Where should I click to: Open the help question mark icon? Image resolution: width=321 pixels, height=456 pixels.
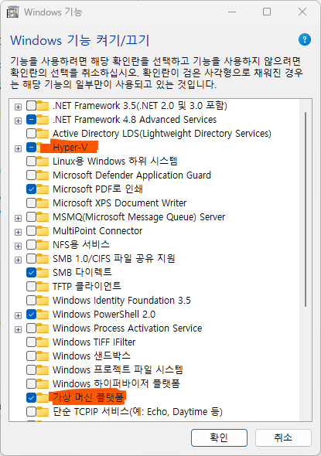pyautogui.click(x=305, y=39)
